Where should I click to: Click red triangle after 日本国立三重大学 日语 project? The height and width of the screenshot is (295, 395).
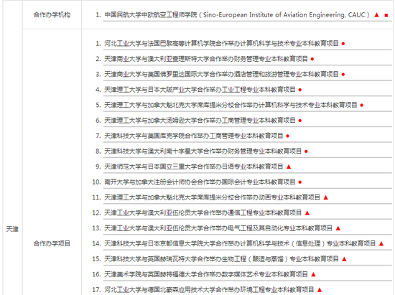pos(289,167)
